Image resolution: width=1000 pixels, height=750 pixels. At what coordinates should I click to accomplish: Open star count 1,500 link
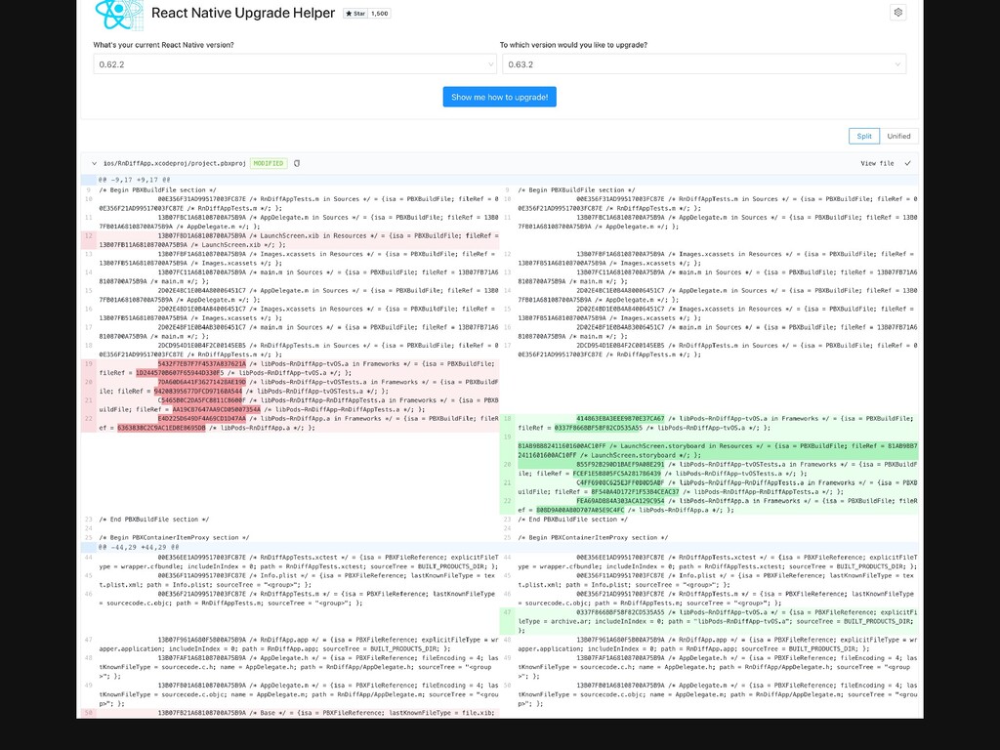(380, 14)
